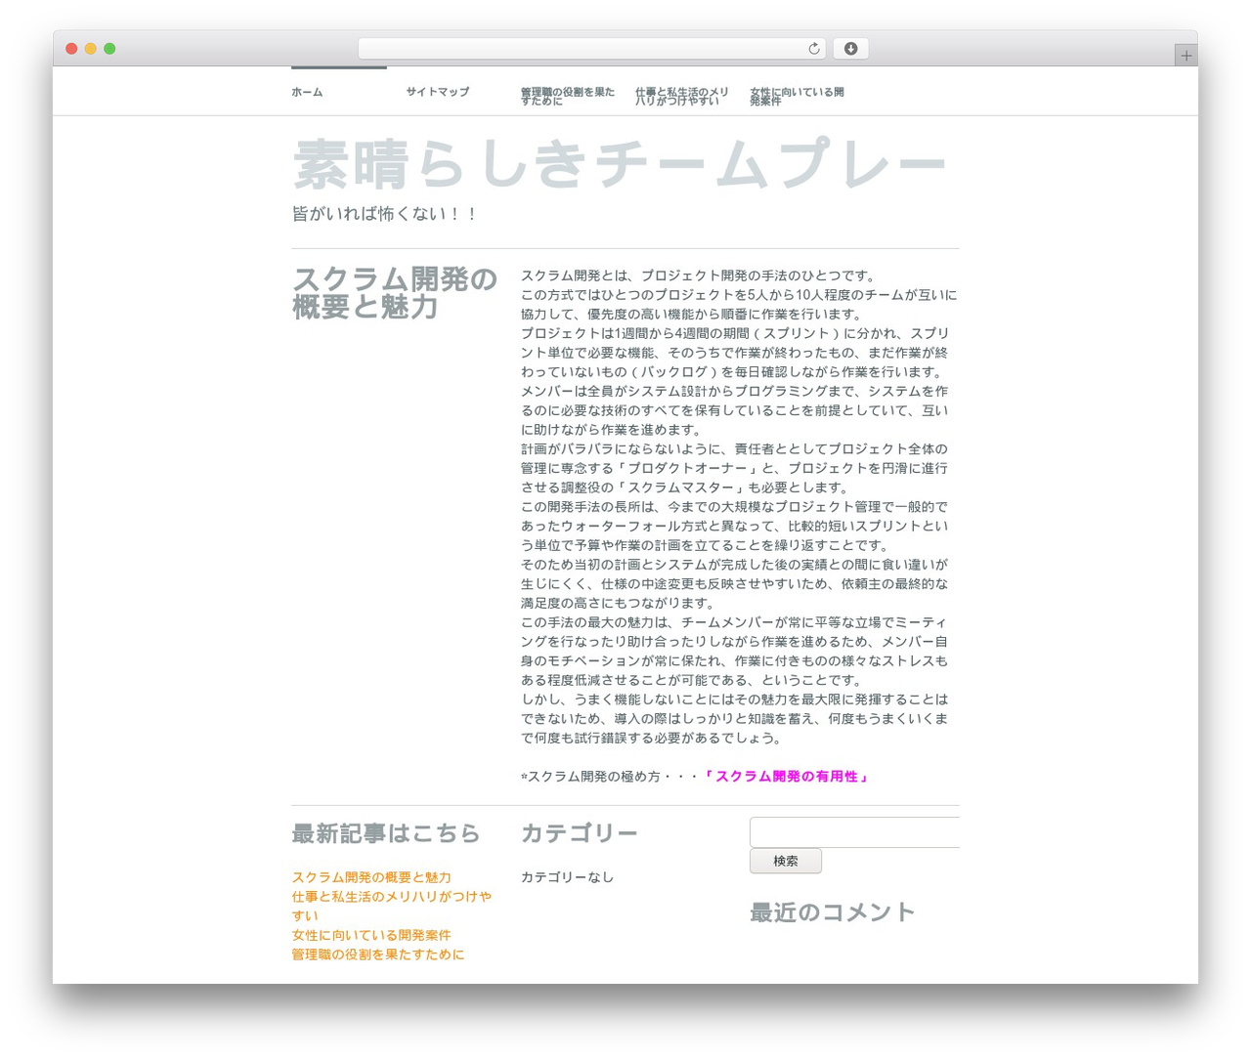Go to サイトマップ navigation item

coord(438,92)
